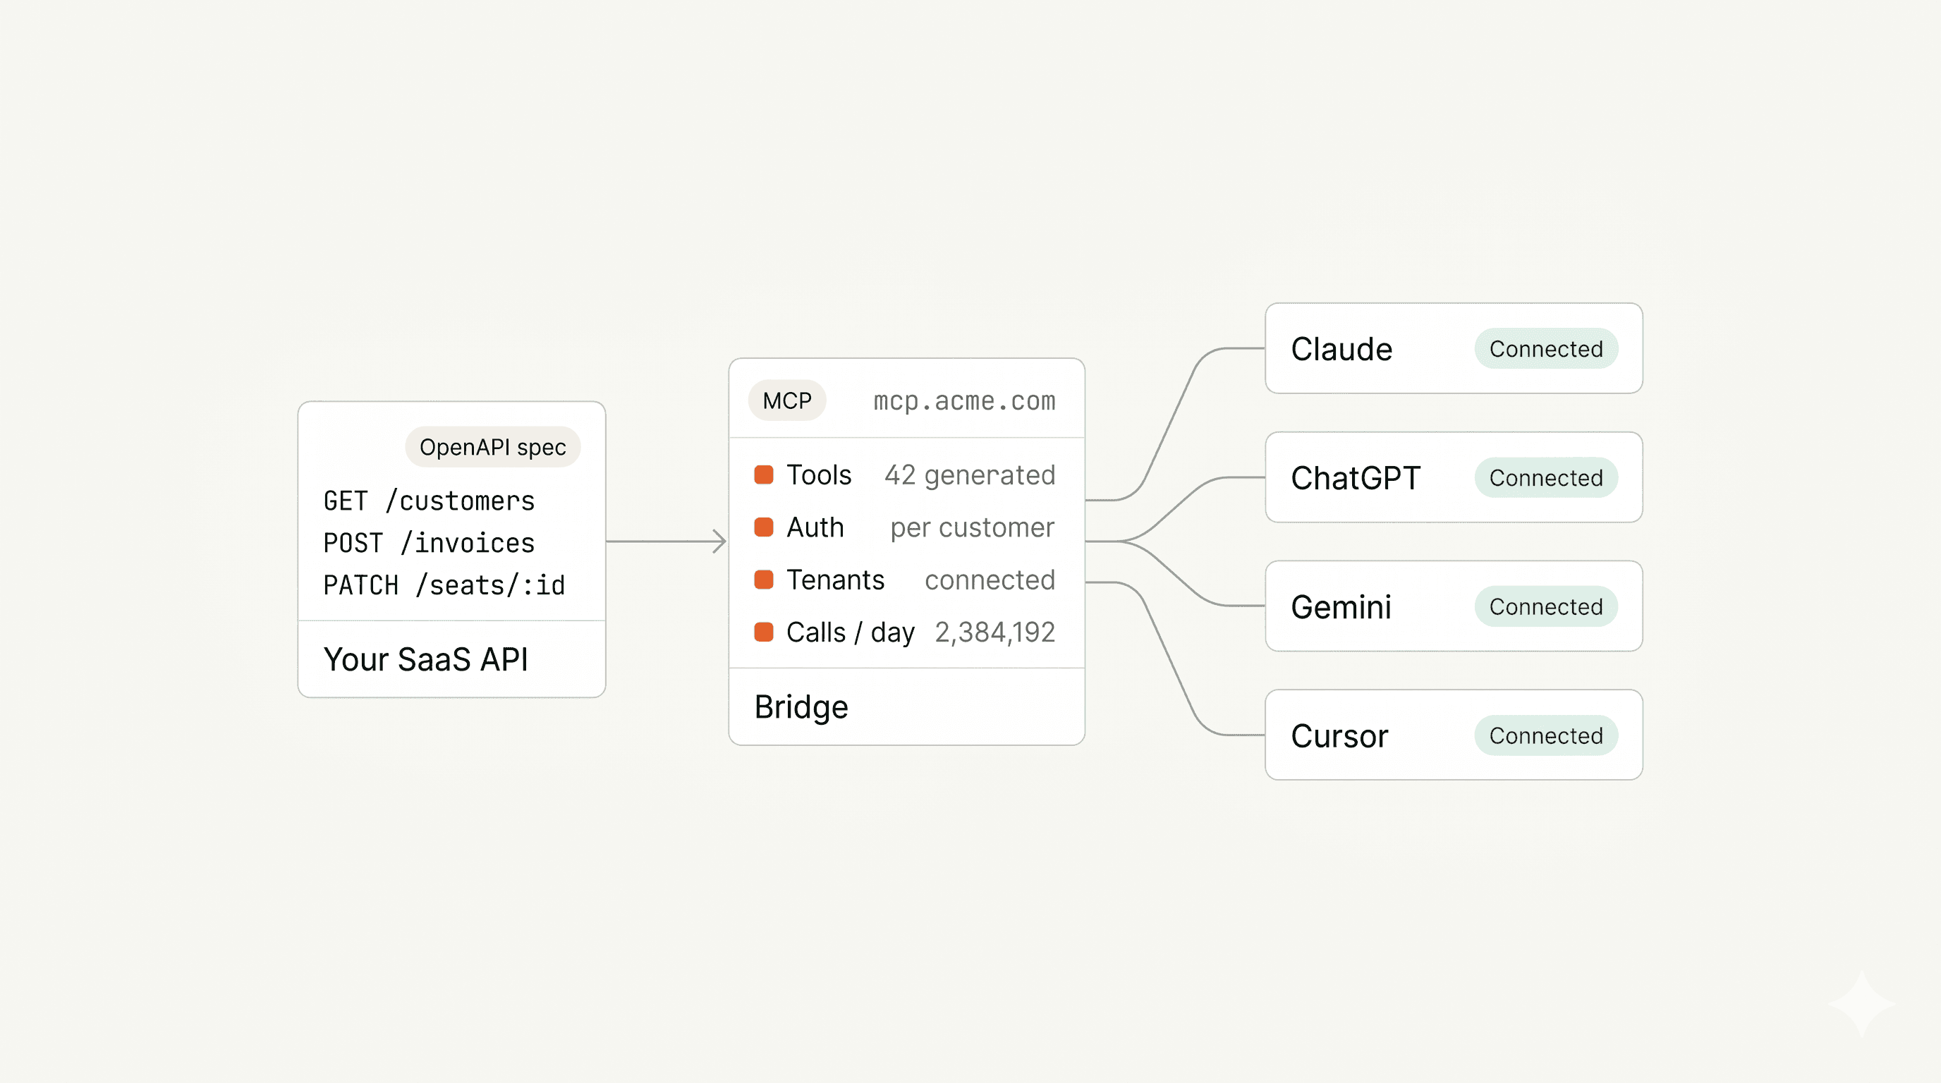The image size is (1941, 1083).
Task: Click the orange square beside Tools
Action: pos(763,475)
